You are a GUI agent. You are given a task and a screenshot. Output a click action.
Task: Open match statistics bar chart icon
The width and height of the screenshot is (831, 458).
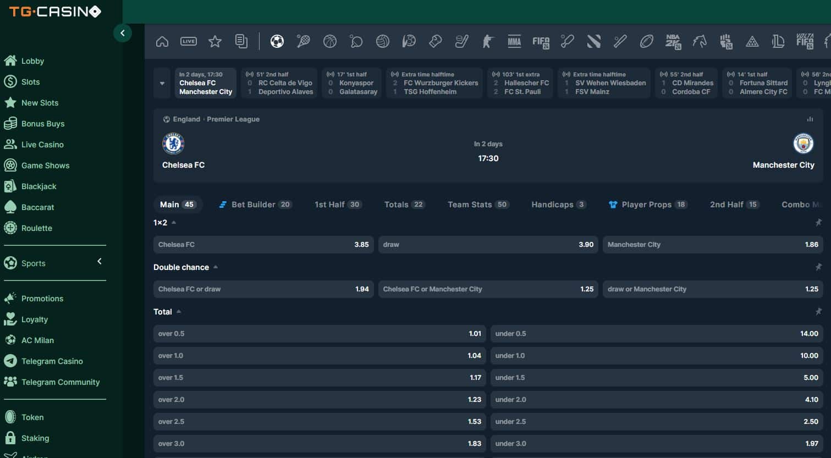coord(810,119)
